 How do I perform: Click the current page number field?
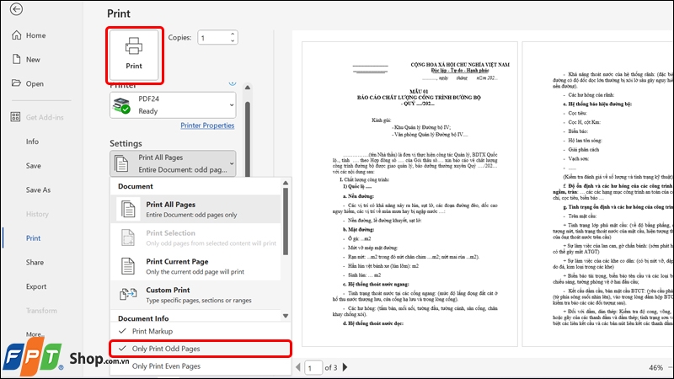[x=313, y=368]
